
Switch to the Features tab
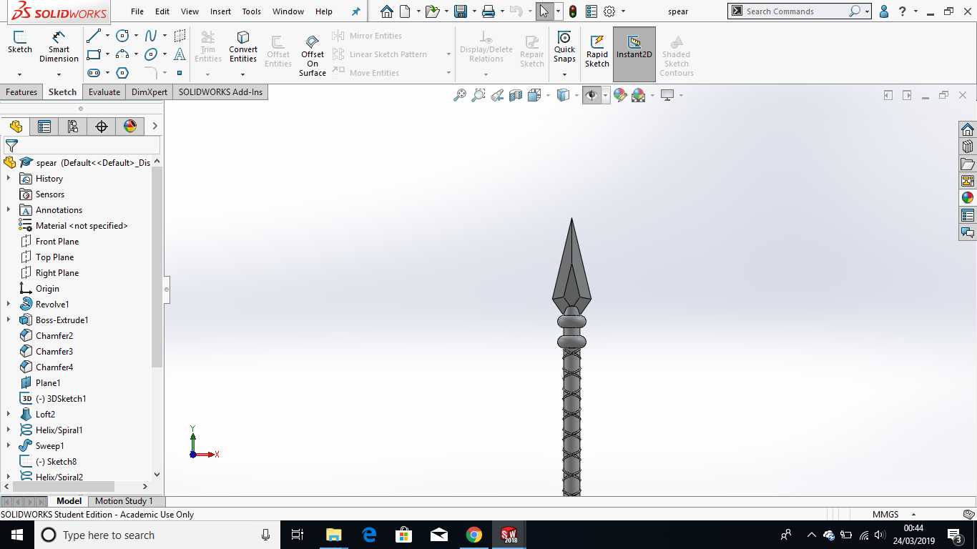(21, 92)
